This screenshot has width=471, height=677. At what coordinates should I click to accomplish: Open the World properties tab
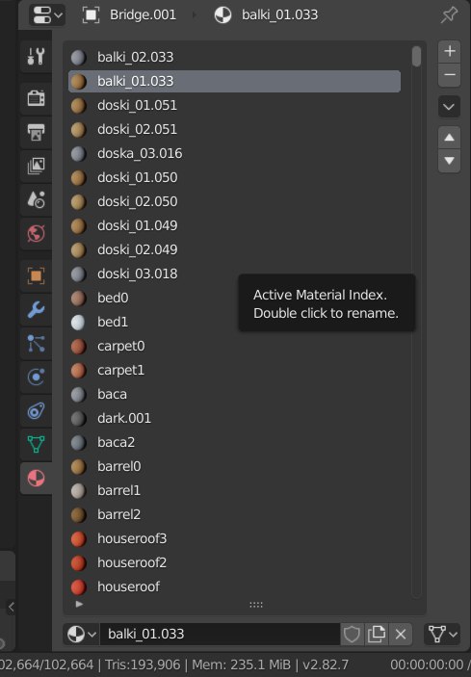[36, 234]
